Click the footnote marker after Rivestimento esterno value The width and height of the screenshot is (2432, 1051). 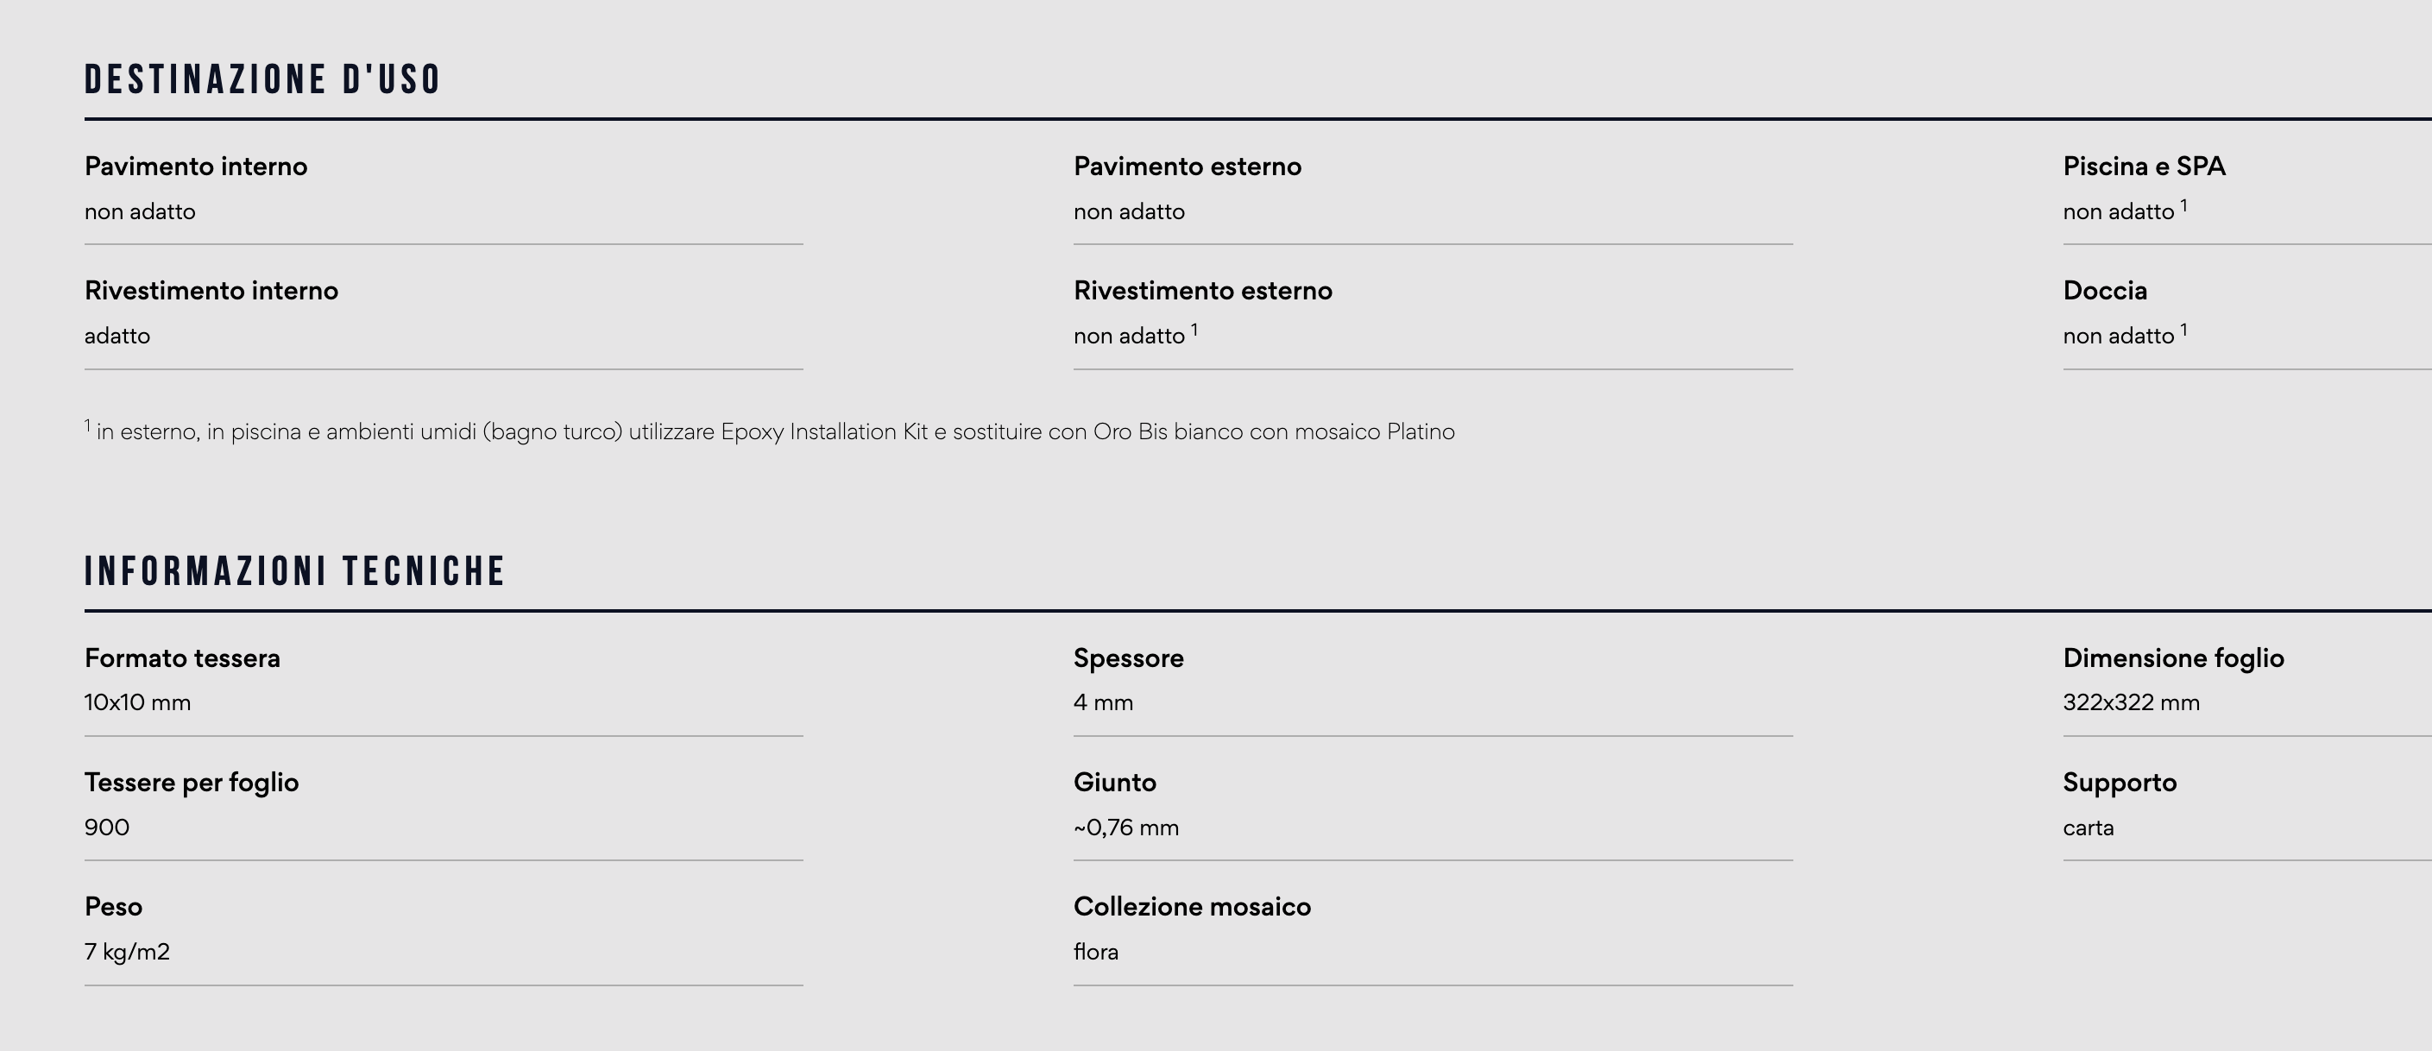coord(1194,330)
